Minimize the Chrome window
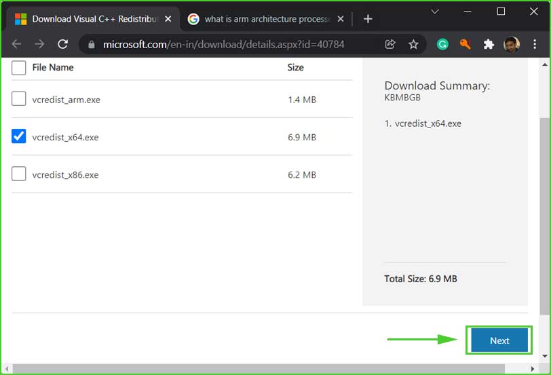This screenshot has height=375, width=551. pos(468,12)
